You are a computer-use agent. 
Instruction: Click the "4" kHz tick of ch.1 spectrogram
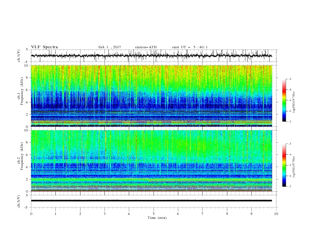(x=27, y=102)
